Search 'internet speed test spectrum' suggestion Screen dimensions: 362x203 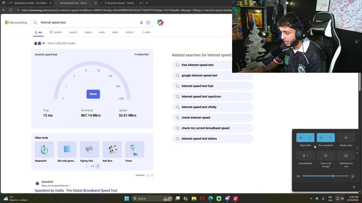point(212,97)
